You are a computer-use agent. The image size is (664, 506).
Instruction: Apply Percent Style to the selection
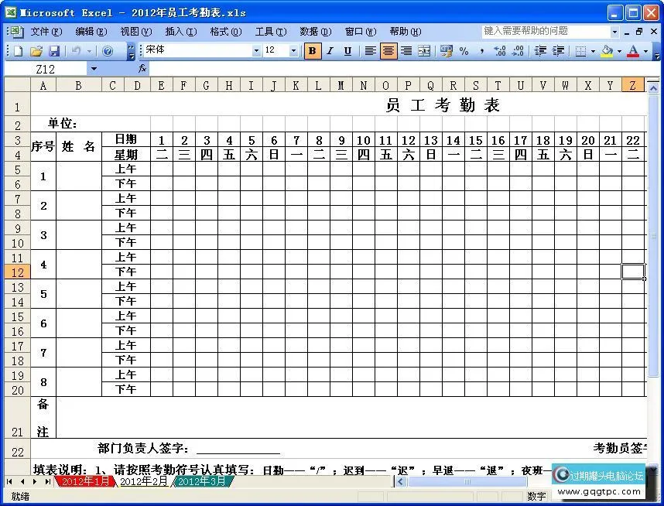(x=464, y=50)
